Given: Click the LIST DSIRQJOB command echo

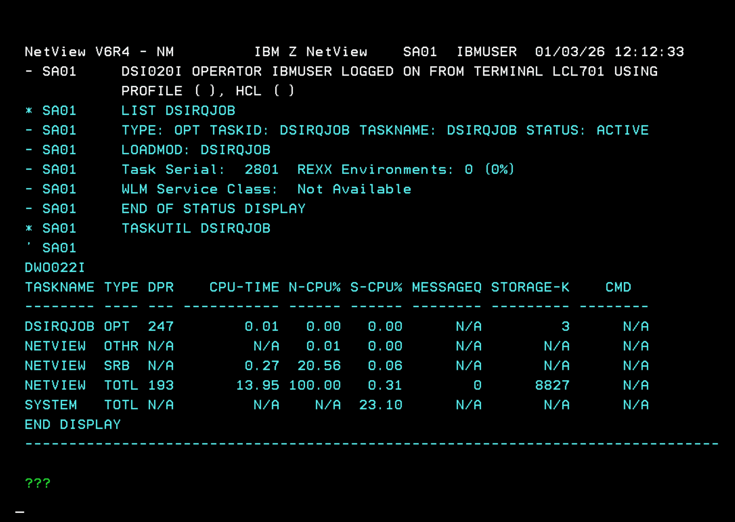Looking at the screenshot, I should point(178,111).
